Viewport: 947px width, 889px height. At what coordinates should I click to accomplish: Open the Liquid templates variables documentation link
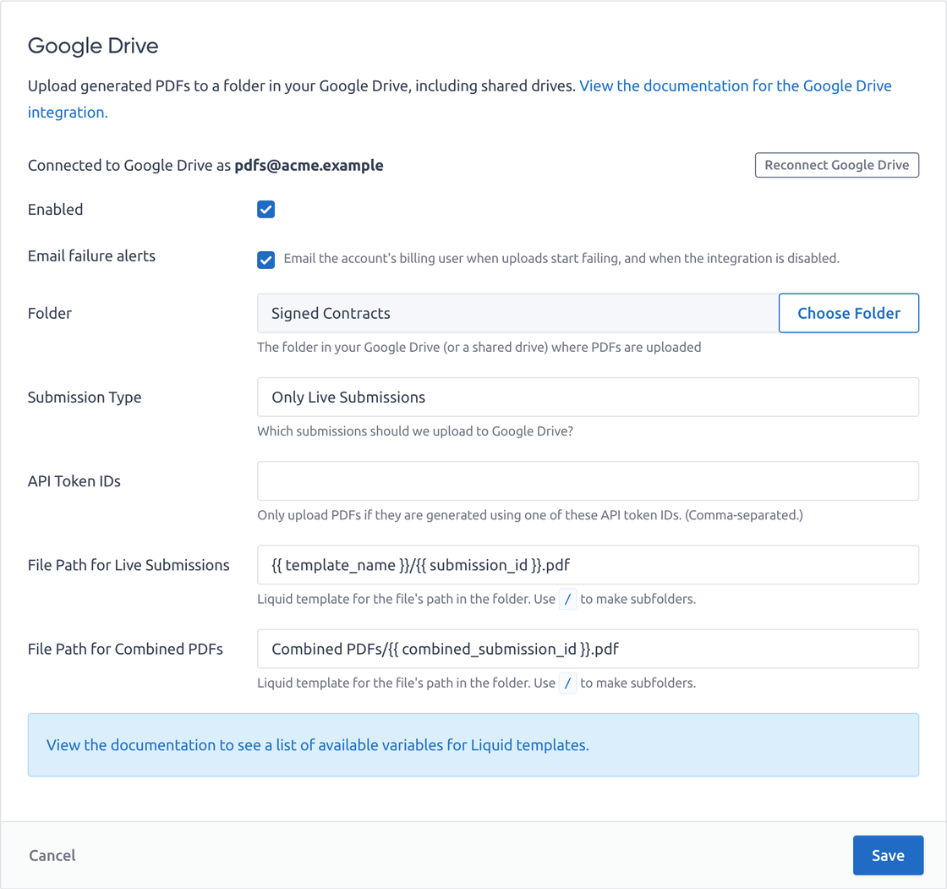[x=318, y=745]
